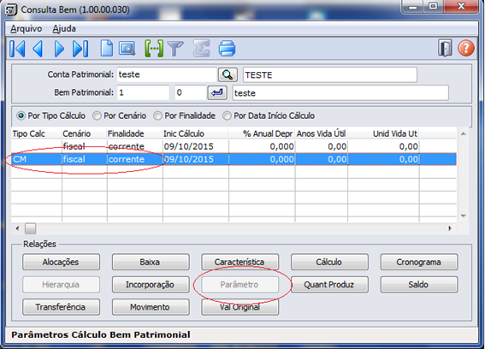This screenshot has height=349, width=485.
Task: Click the grid's horizontal scrollbar thumb
Action: point(30,228)
